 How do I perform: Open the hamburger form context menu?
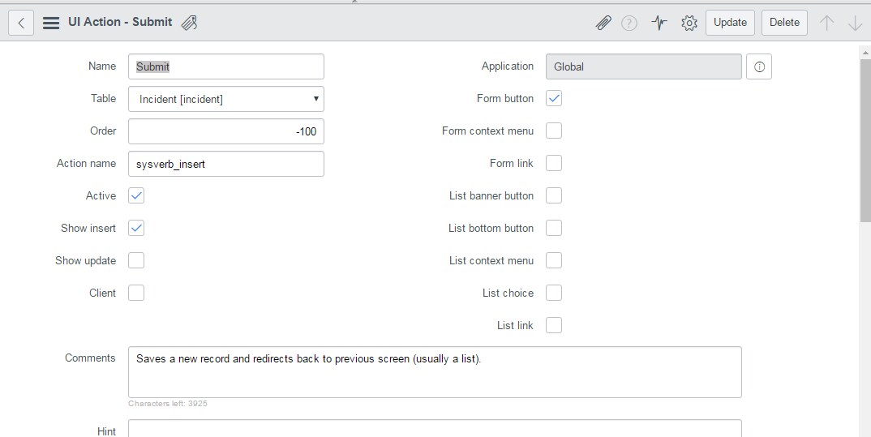coord(51,23)
